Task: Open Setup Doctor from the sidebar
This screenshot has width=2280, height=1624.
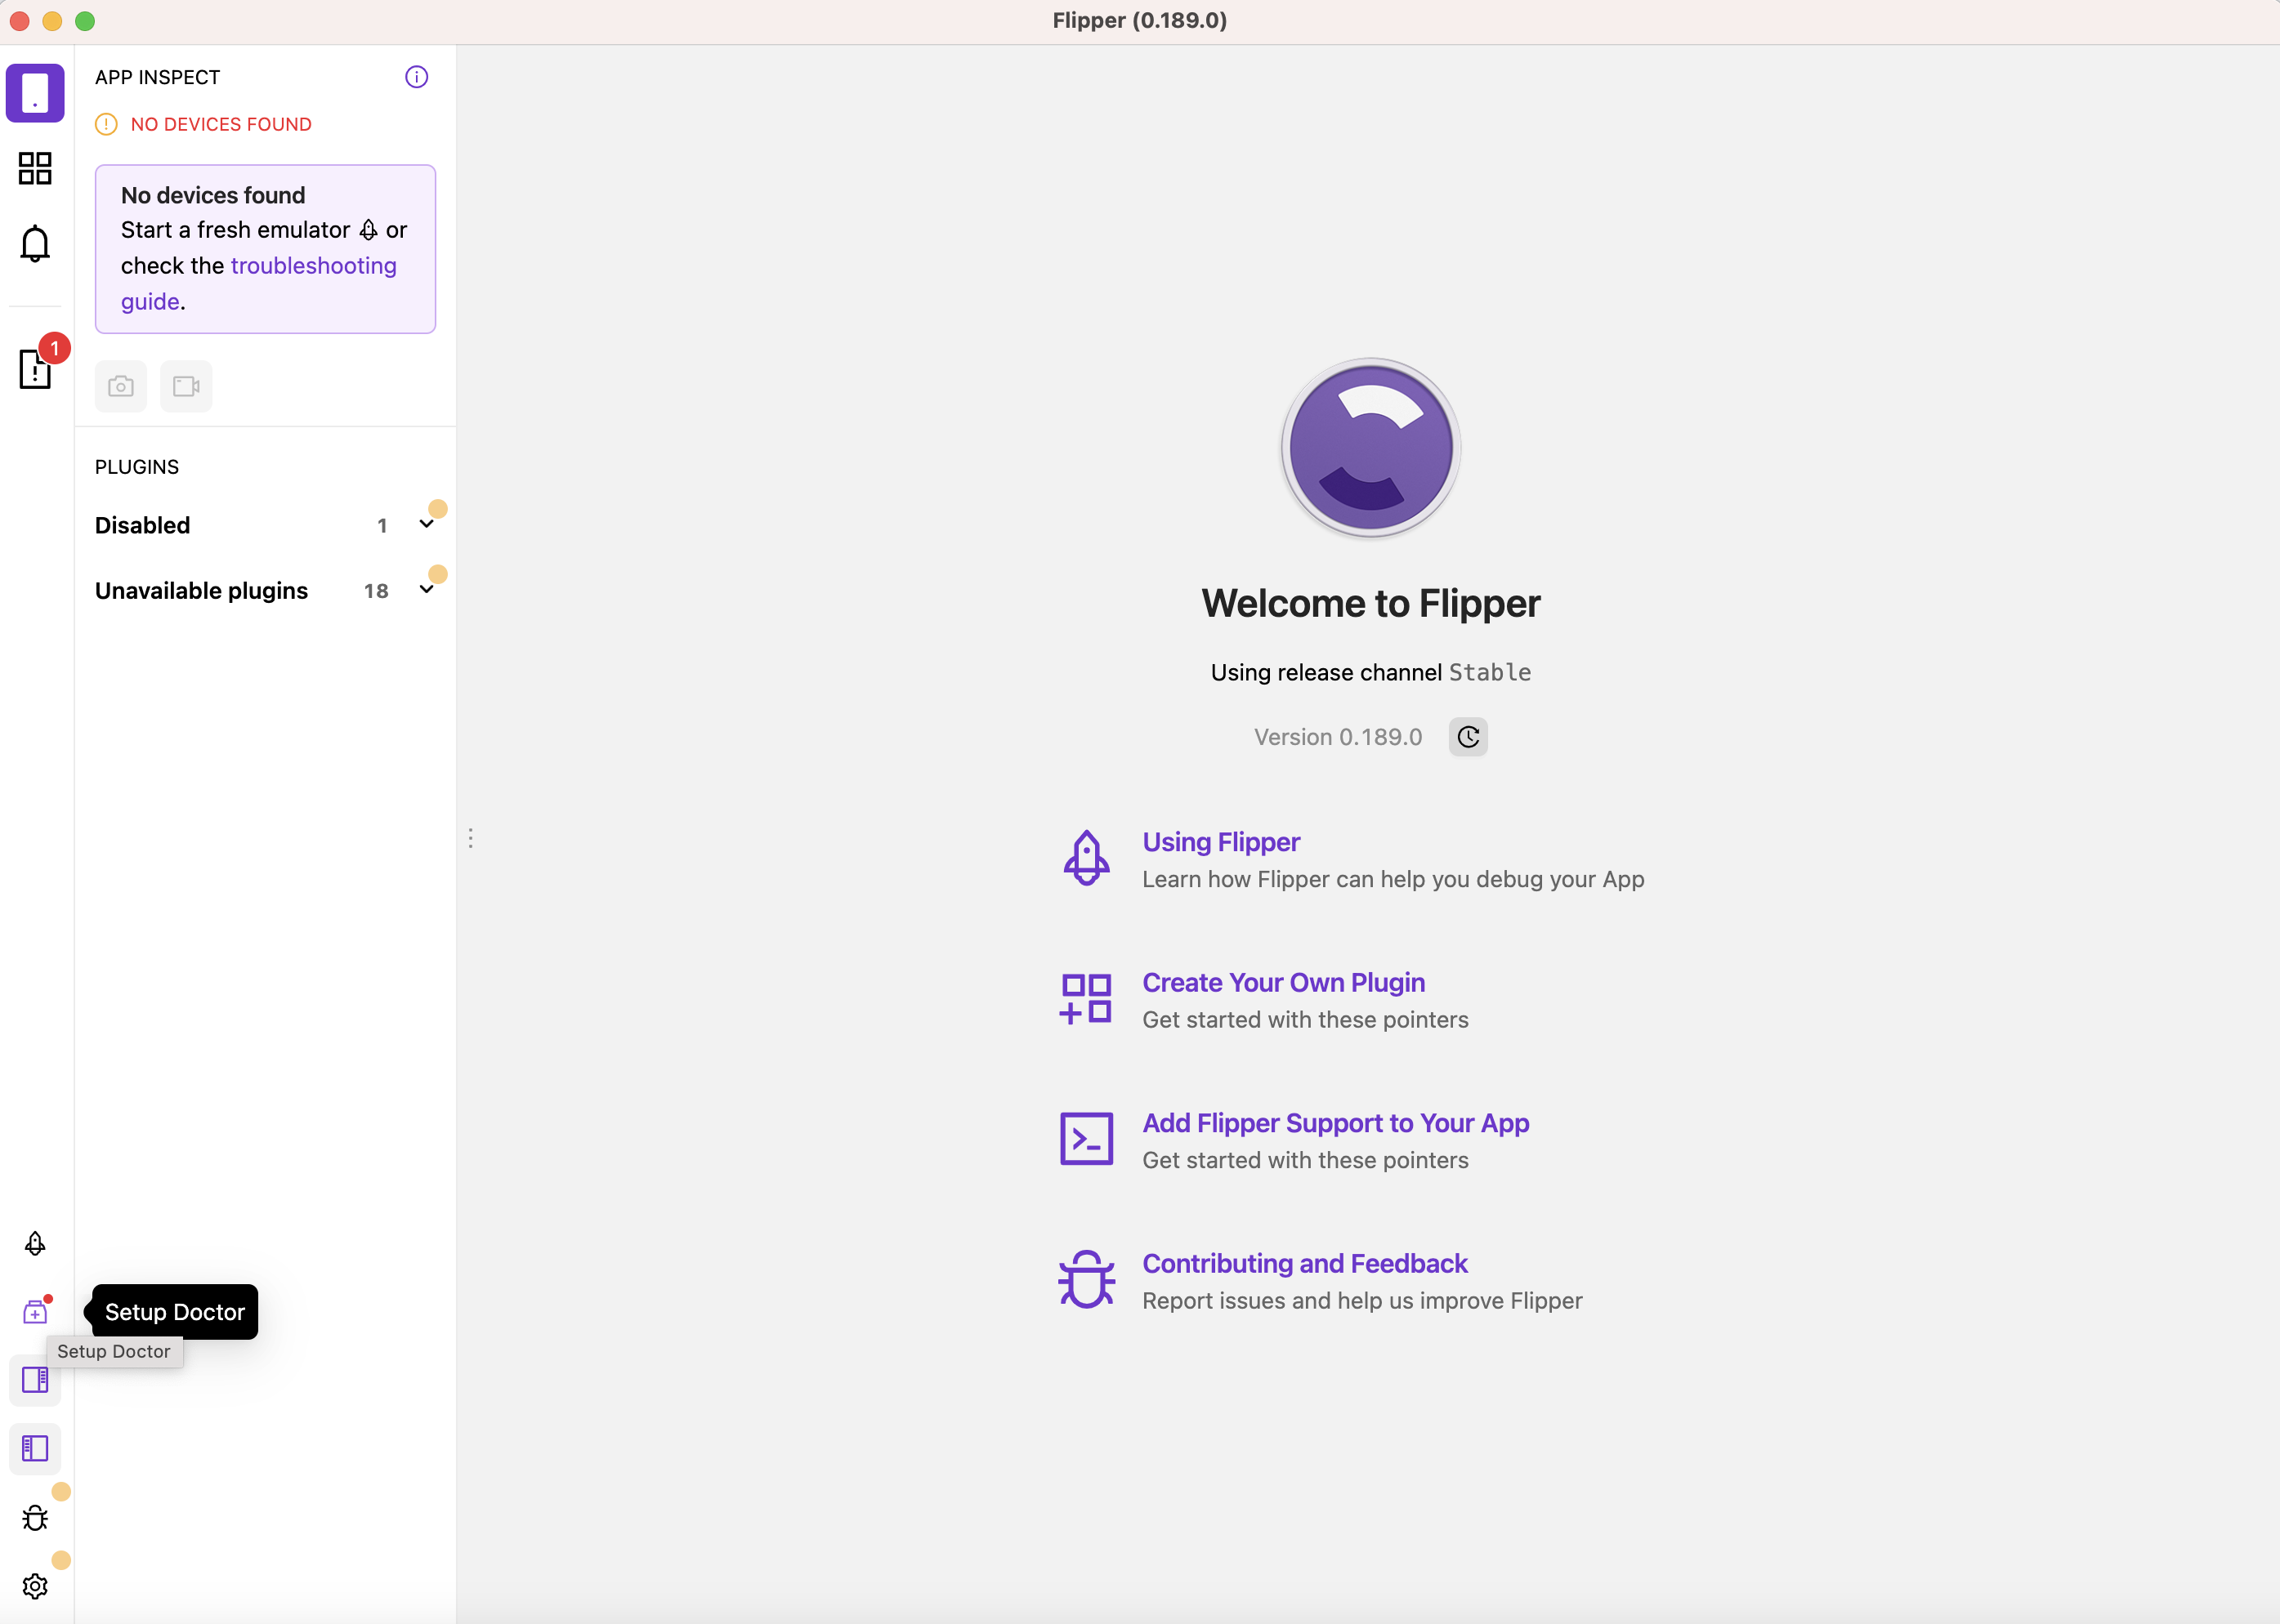Action: point(35,1311)
